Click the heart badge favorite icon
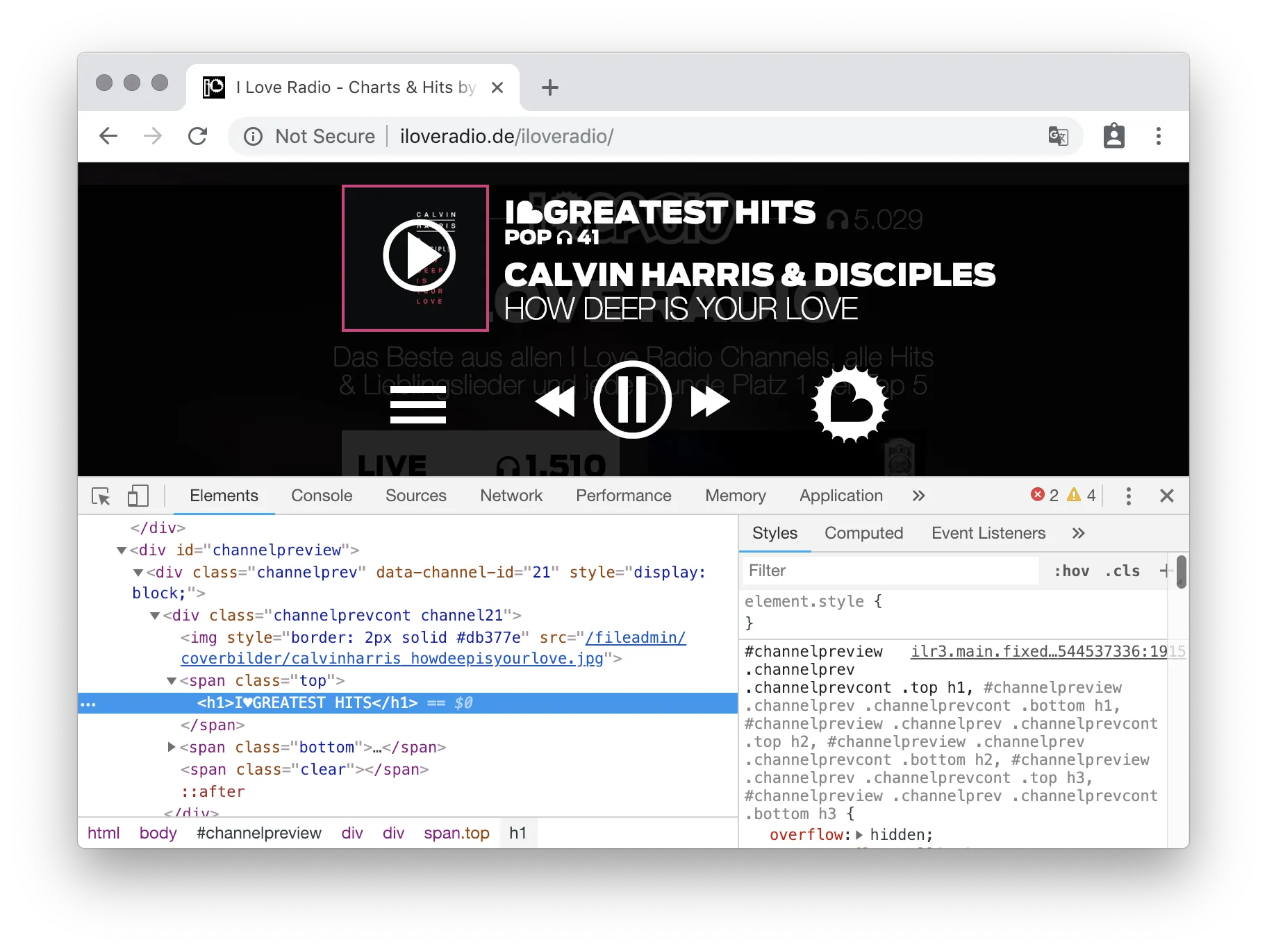This screenshot has height=951, width=1267. pos(850,404)
